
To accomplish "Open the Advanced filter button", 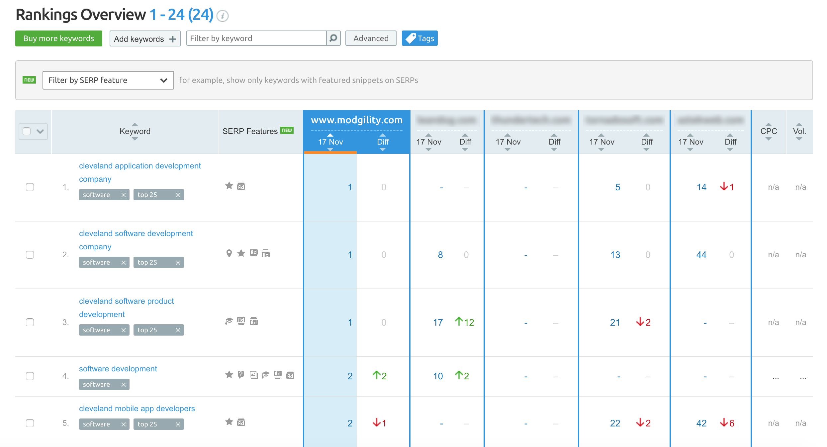I will [x=371, y=38].
